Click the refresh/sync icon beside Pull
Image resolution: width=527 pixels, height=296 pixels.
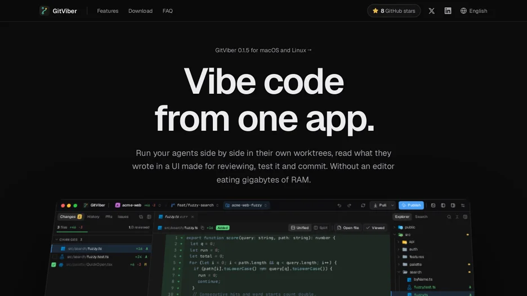coord(363,206)
